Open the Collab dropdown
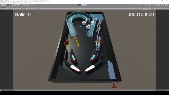169x95 pixels. pyautogui.click(x=137, y=5)
